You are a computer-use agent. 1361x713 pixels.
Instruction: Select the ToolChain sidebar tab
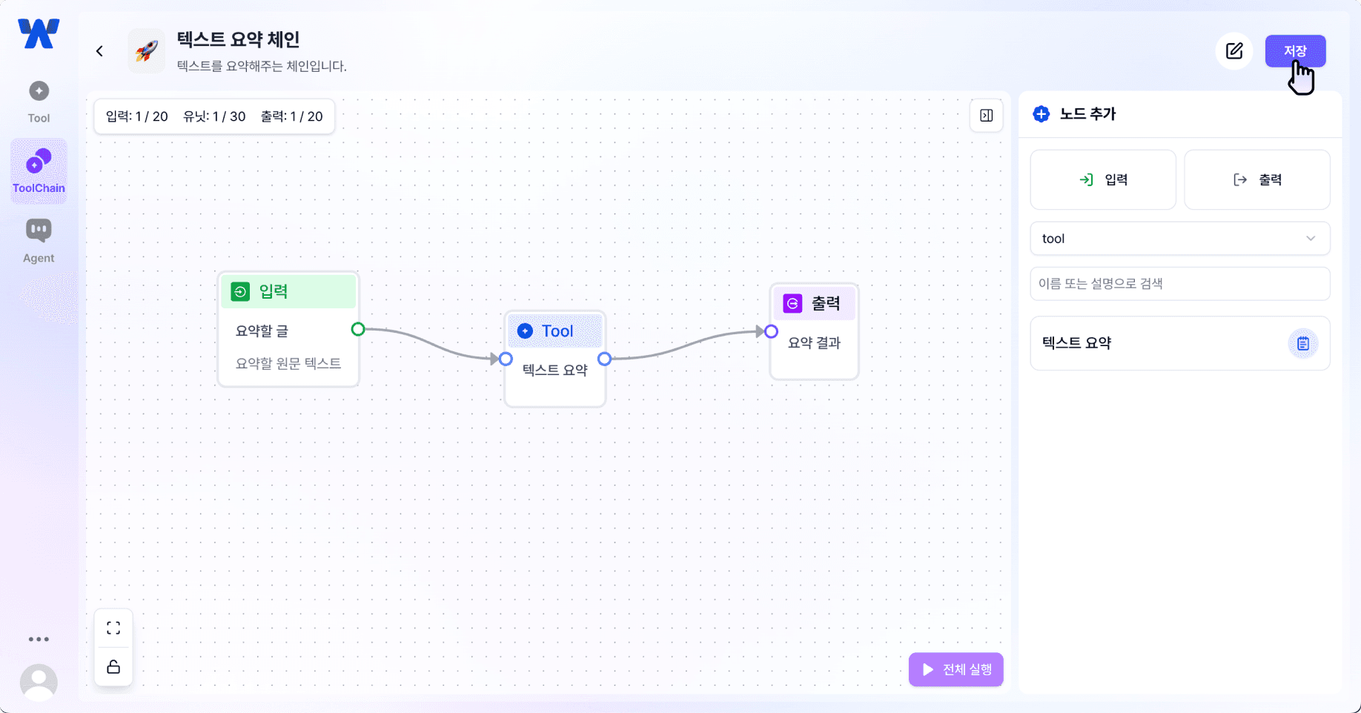point(39,171)
